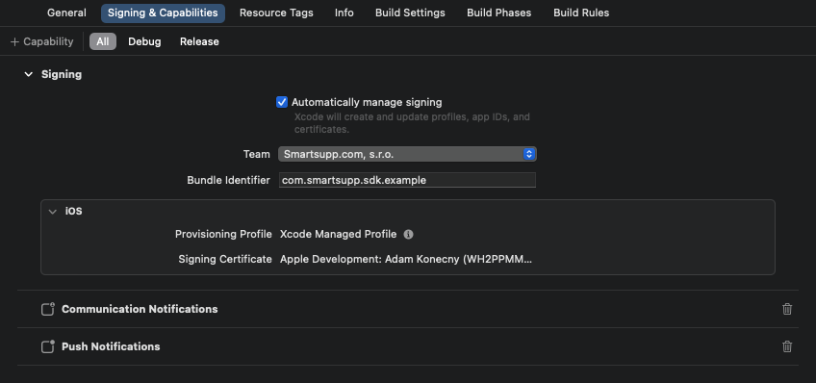
Task: Click the Xcode Managed Profile text
Action: coord(339,234)
